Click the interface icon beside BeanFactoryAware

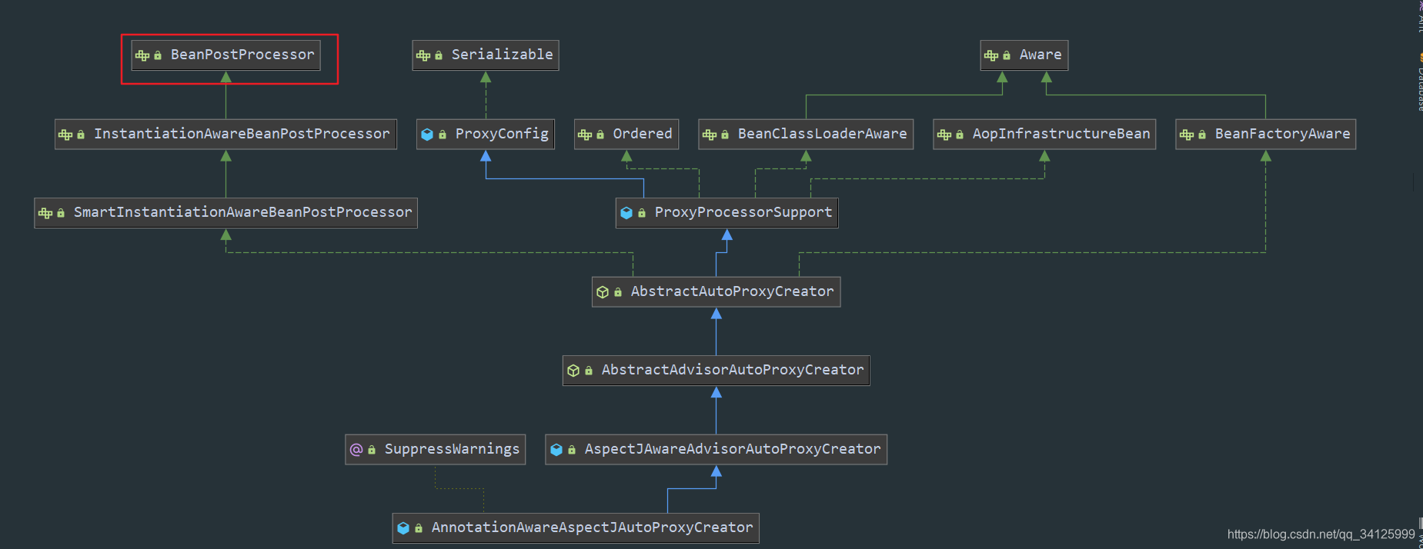coord(1187,135)
